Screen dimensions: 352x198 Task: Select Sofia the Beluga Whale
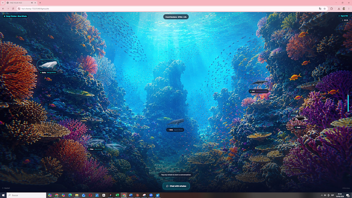pyautogui.click(x=48, y=65)
